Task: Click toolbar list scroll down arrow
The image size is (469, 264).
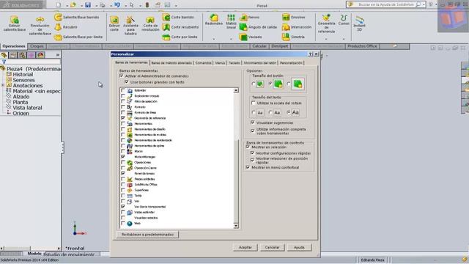Action: tap(236, 226)
